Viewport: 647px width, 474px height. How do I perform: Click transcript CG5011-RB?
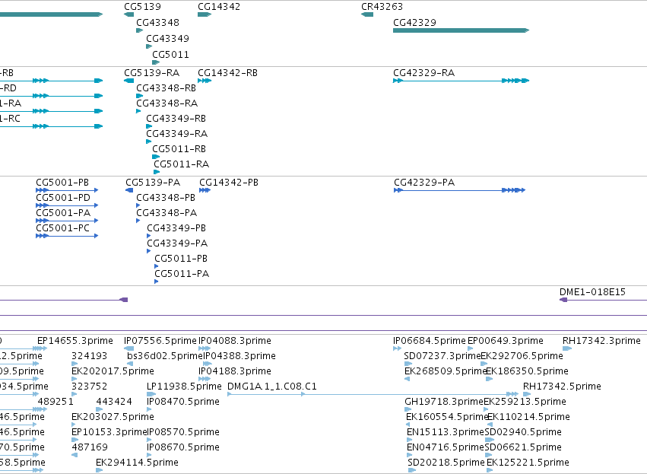(179, 149)
